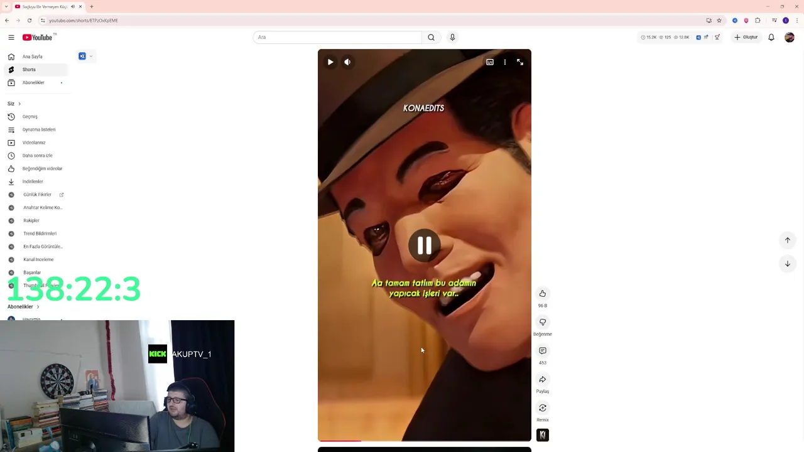Mute the Short using the volume icon
This screenshot has width=804, height=452.
click(x=347, y=62)
